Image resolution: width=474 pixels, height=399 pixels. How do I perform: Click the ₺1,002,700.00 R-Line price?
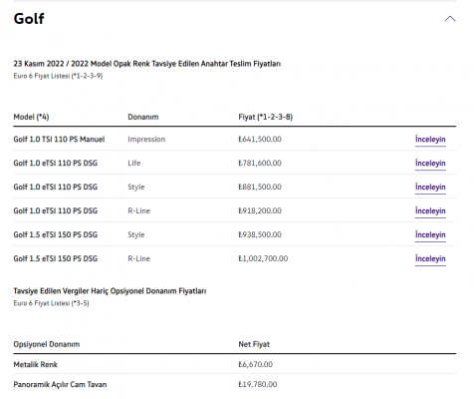(x=263, y=258)
